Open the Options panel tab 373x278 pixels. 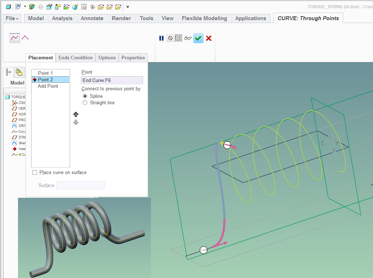click(107, 58)
